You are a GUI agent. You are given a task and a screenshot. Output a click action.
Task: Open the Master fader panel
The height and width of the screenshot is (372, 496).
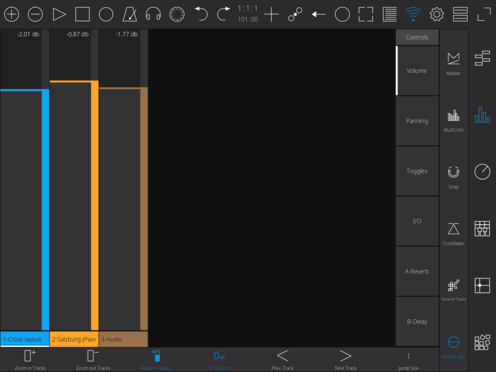453,64
